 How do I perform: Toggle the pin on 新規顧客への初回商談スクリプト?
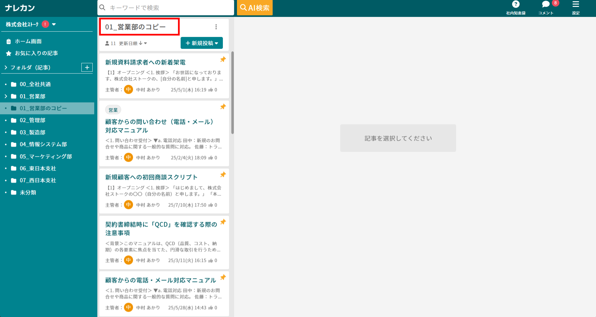(223, 175)
